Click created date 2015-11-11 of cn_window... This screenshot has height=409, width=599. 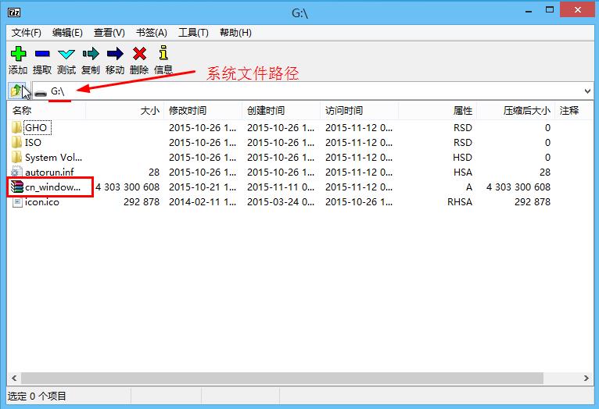(281, 187)
